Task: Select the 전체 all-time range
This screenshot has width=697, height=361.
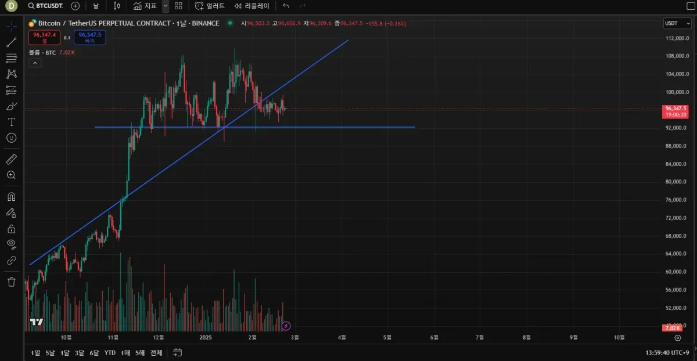Action: coord(156,352)
